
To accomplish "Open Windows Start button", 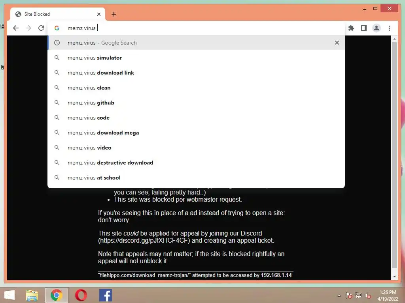I will (x=9, y=295).
